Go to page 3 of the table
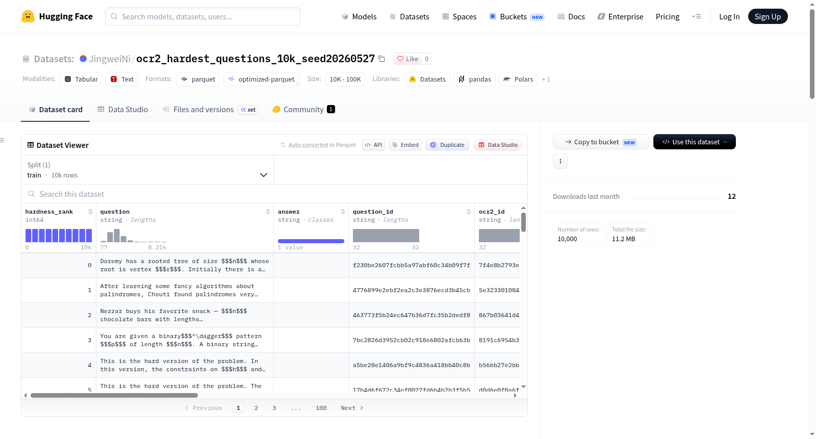This screenshot has height=439, width=816. [x=274, y=408]
